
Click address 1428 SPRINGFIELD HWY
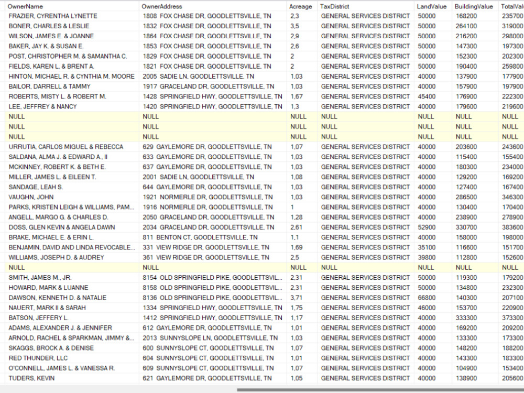(213, 96)
